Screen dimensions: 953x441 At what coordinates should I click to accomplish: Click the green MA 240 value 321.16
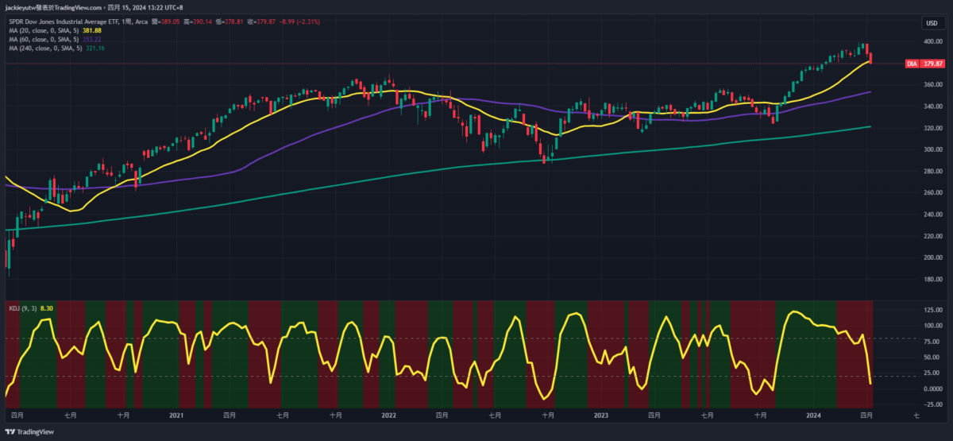point(95,48)
